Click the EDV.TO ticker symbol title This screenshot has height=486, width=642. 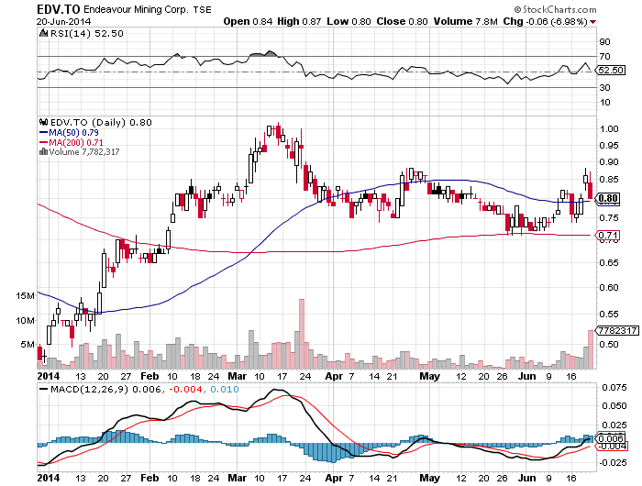pyautogui.click(x=59, y=9)
